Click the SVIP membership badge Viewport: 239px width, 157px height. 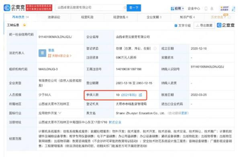coord(225,8)
